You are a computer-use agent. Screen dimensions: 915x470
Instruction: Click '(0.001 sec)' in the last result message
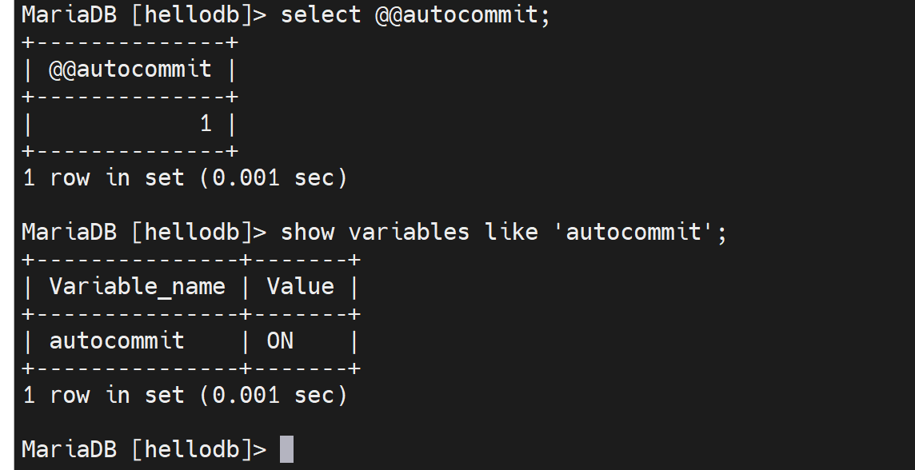(274, 395)
